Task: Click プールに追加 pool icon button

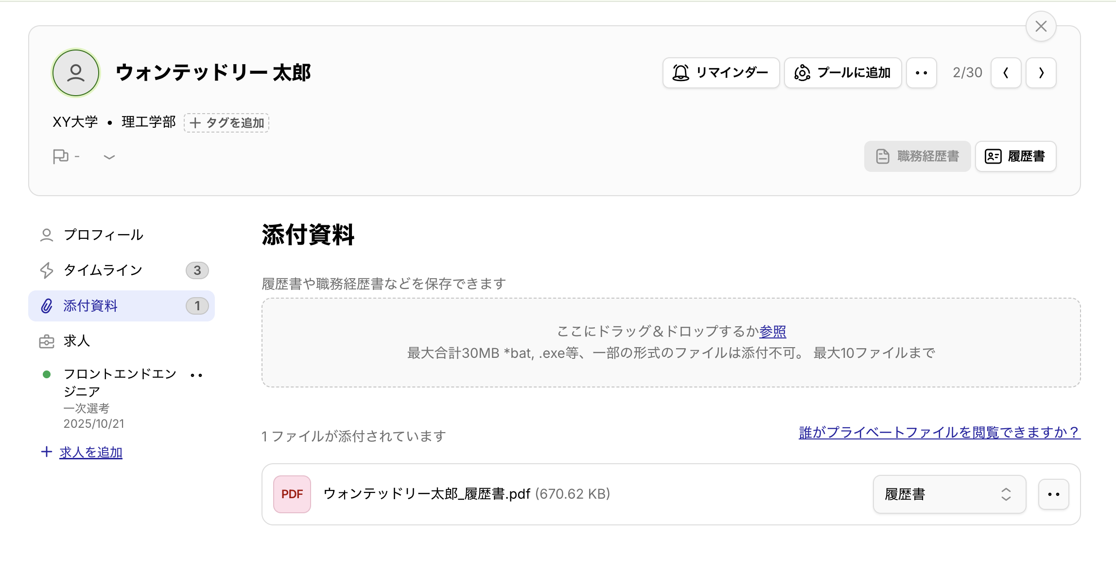Action: click(842, 73)
